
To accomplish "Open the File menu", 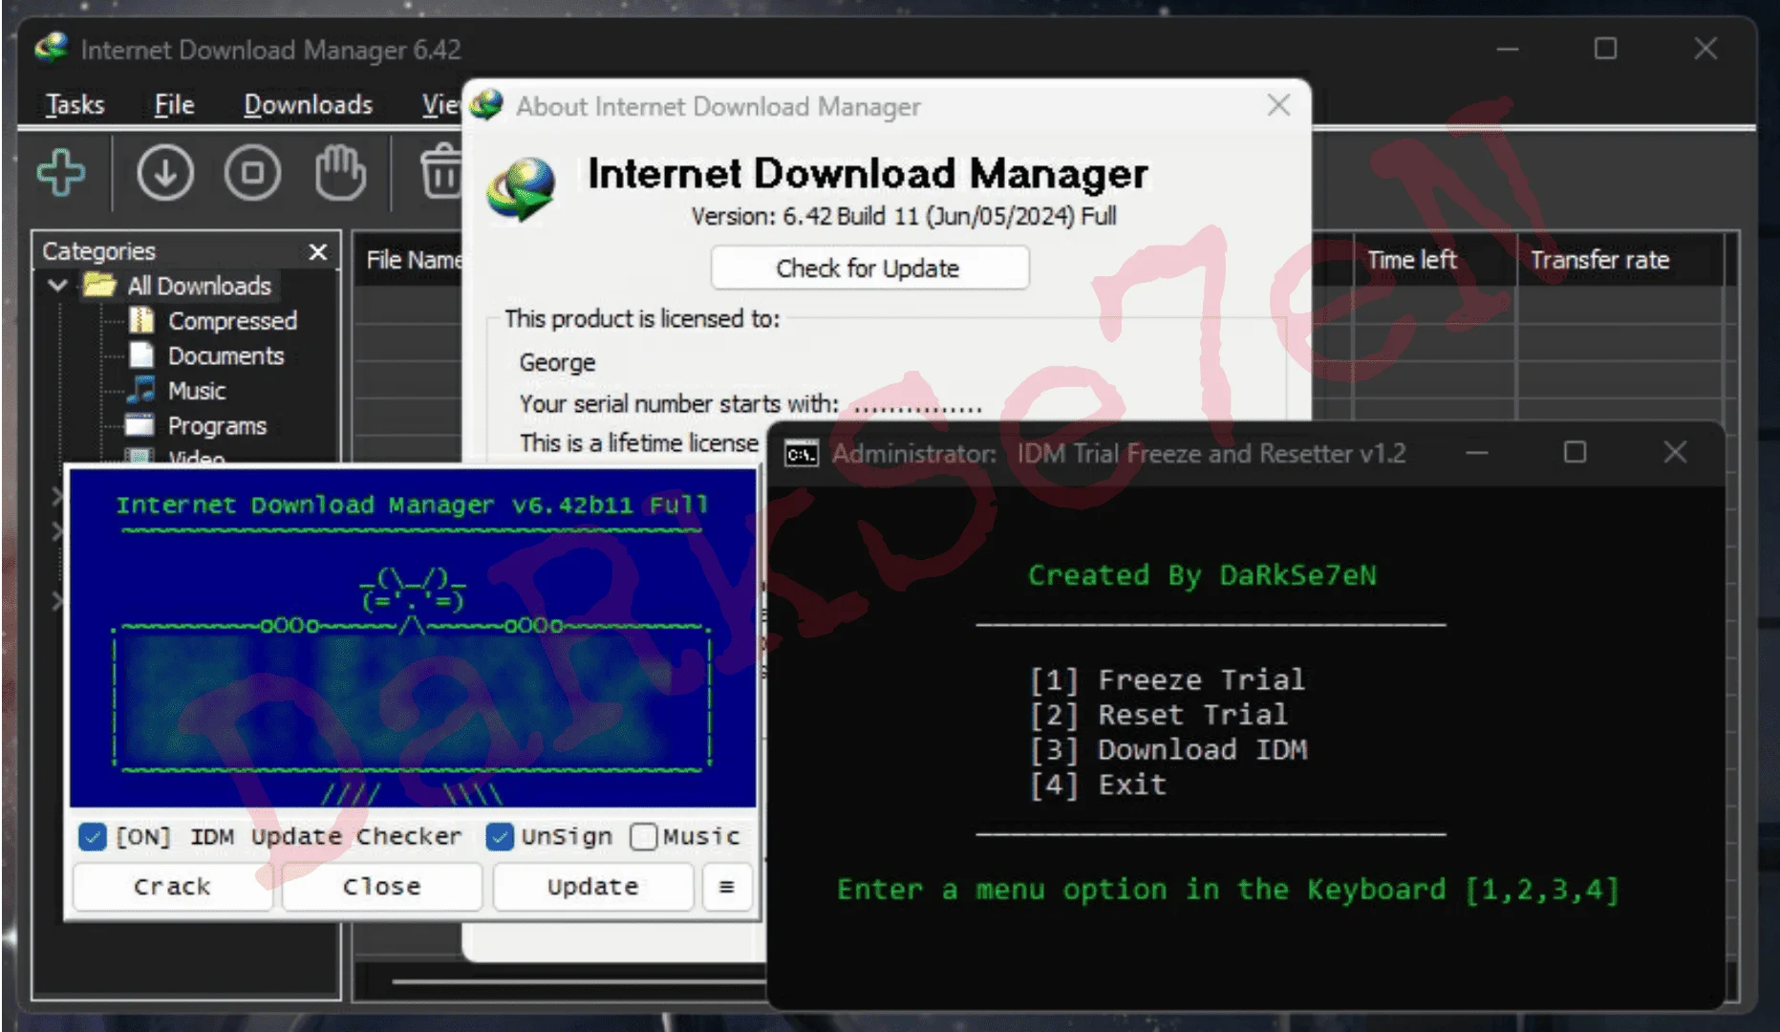I will (x=174, y=104).
